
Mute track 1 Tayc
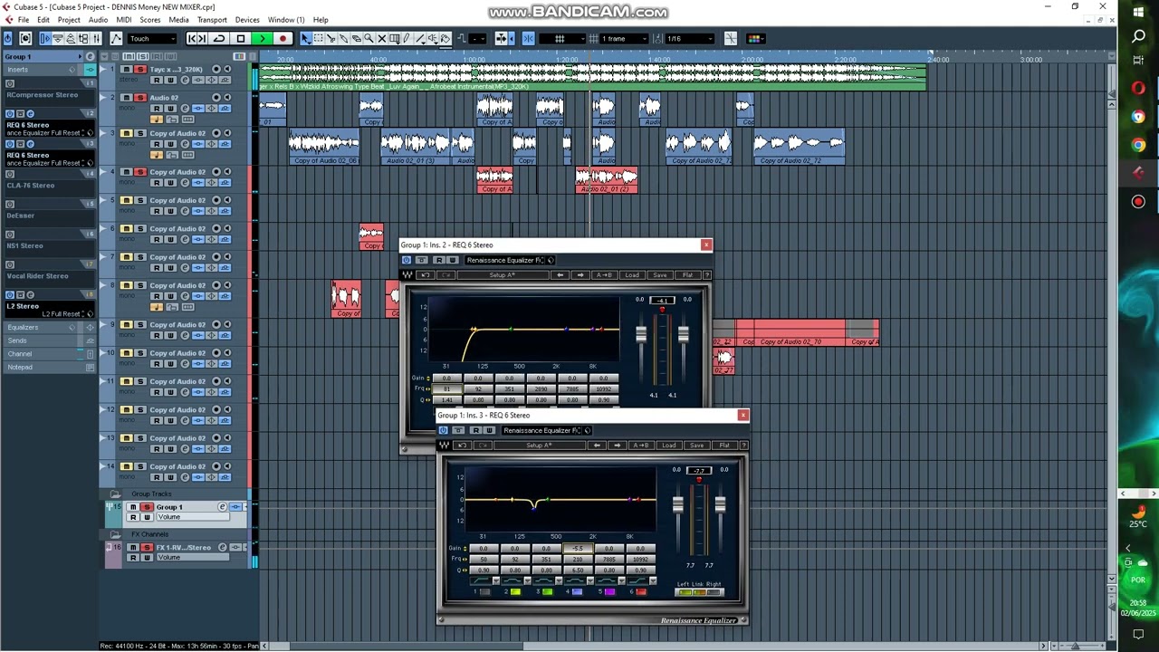pos(126,69)
